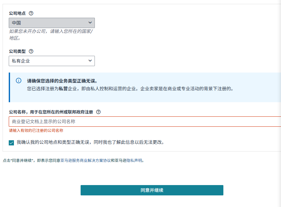281x207 pixels.
Task: Open the 中国 company location dropdown
Action: tap(52, 23)
